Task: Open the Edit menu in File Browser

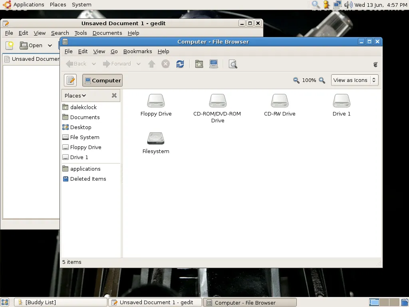Action: pyautogui.click(x=83, y=52)
